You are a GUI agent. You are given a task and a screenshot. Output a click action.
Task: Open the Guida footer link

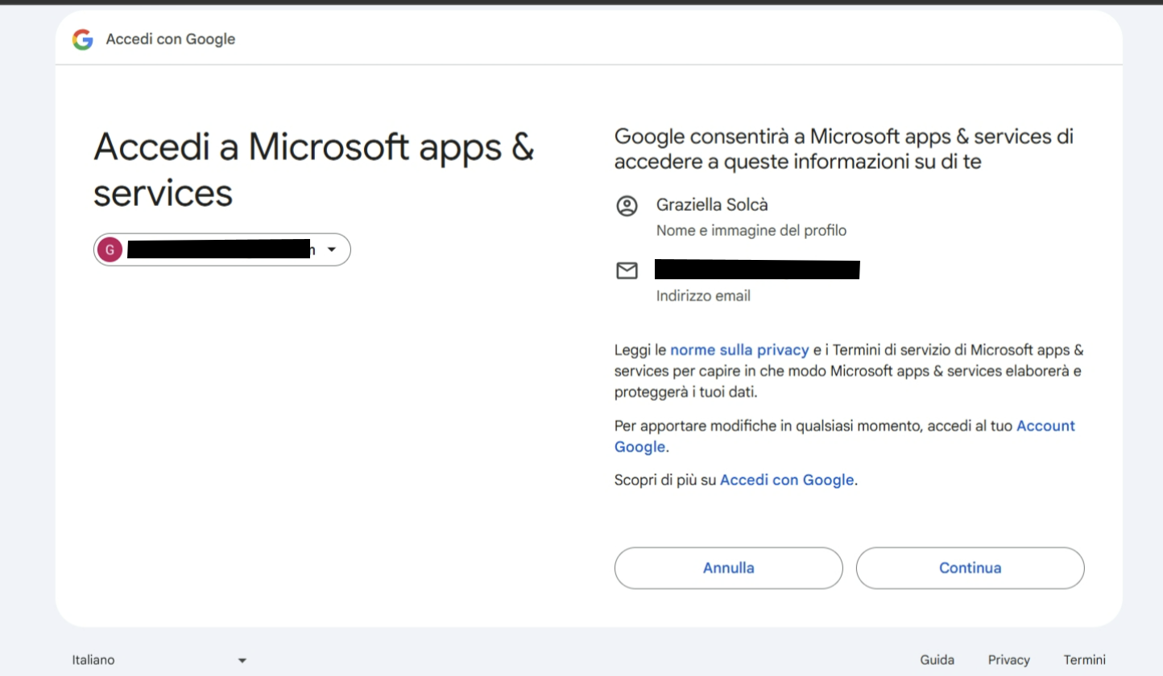(x=937, y=660)
